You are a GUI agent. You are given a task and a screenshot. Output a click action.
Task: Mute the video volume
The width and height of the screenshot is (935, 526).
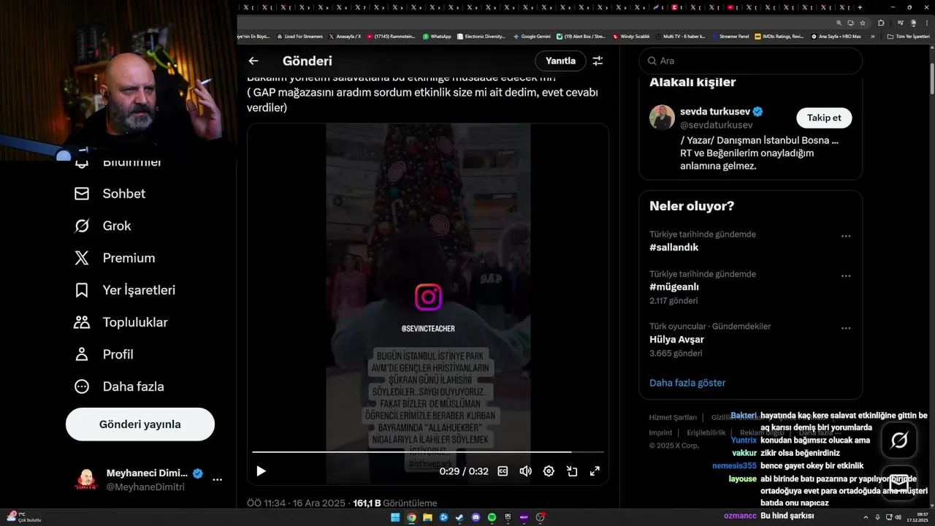[525, 471]
